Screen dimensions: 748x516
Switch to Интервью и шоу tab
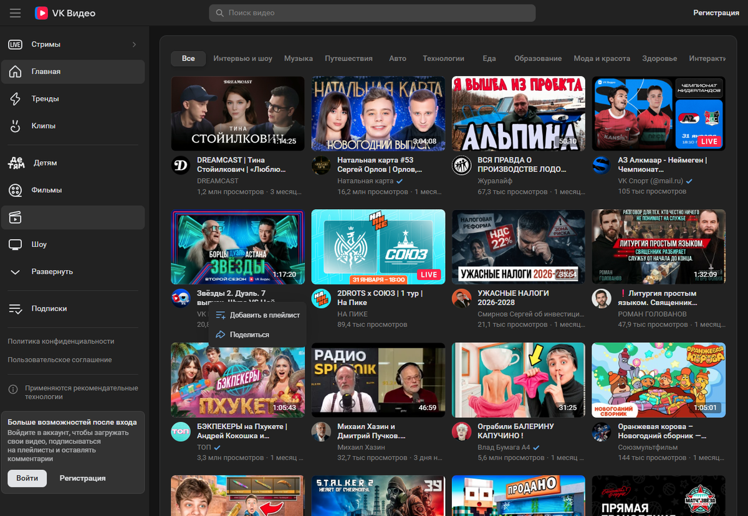(242, 59)
